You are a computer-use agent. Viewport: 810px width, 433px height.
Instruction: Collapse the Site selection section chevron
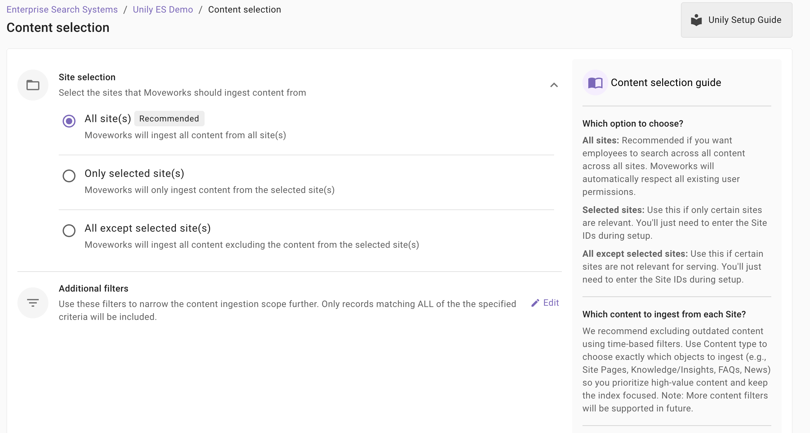click(554, 85)
